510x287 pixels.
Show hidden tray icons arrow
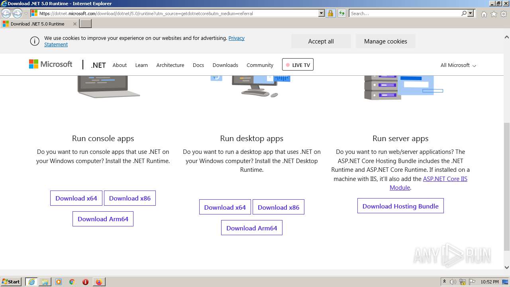[x=445, y=282]
